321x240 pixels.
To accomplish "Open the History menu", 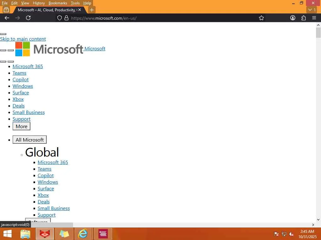I will coord(39,3).
